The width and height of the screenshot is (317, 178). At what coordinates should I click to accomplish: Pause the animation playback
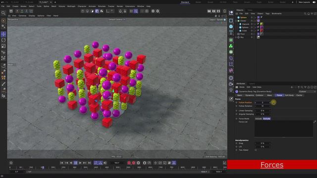[x=76, y=163]
